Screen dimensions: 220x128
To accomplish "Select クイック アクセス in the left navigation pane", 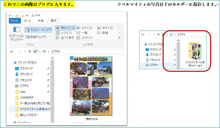I will 25,63.
